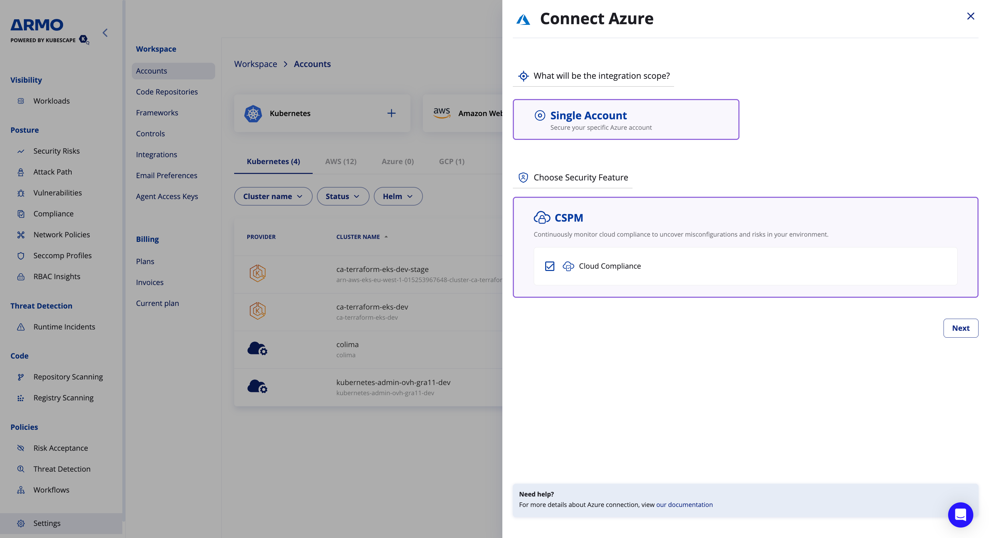Image resolution: width=989 pixels, height=538 pixels.
Task: Open the chat support bubble
Action: tap(960, 514)
